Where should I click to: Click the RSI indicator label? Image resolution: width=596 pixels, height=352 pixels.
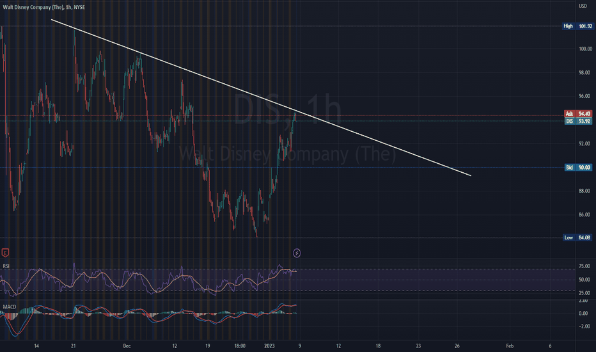pyautogui.click(x=6, y=266)
